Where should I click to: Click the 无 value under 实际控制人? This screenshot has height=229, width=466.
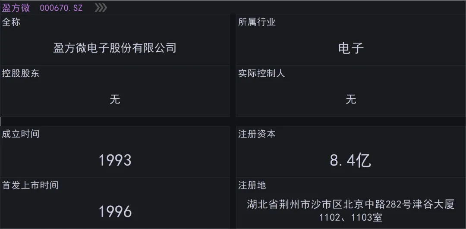click(351, 99)
